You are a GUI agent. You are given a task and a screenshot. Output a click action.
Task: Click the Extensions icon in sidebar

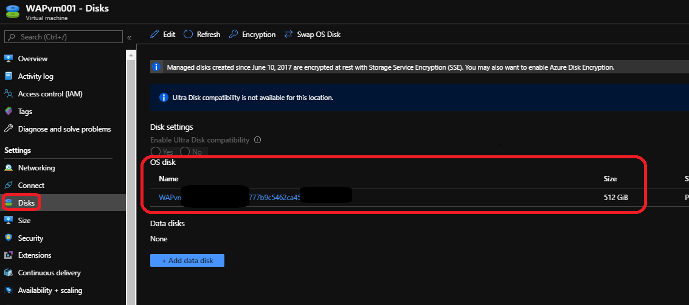(x=9, y=255)
